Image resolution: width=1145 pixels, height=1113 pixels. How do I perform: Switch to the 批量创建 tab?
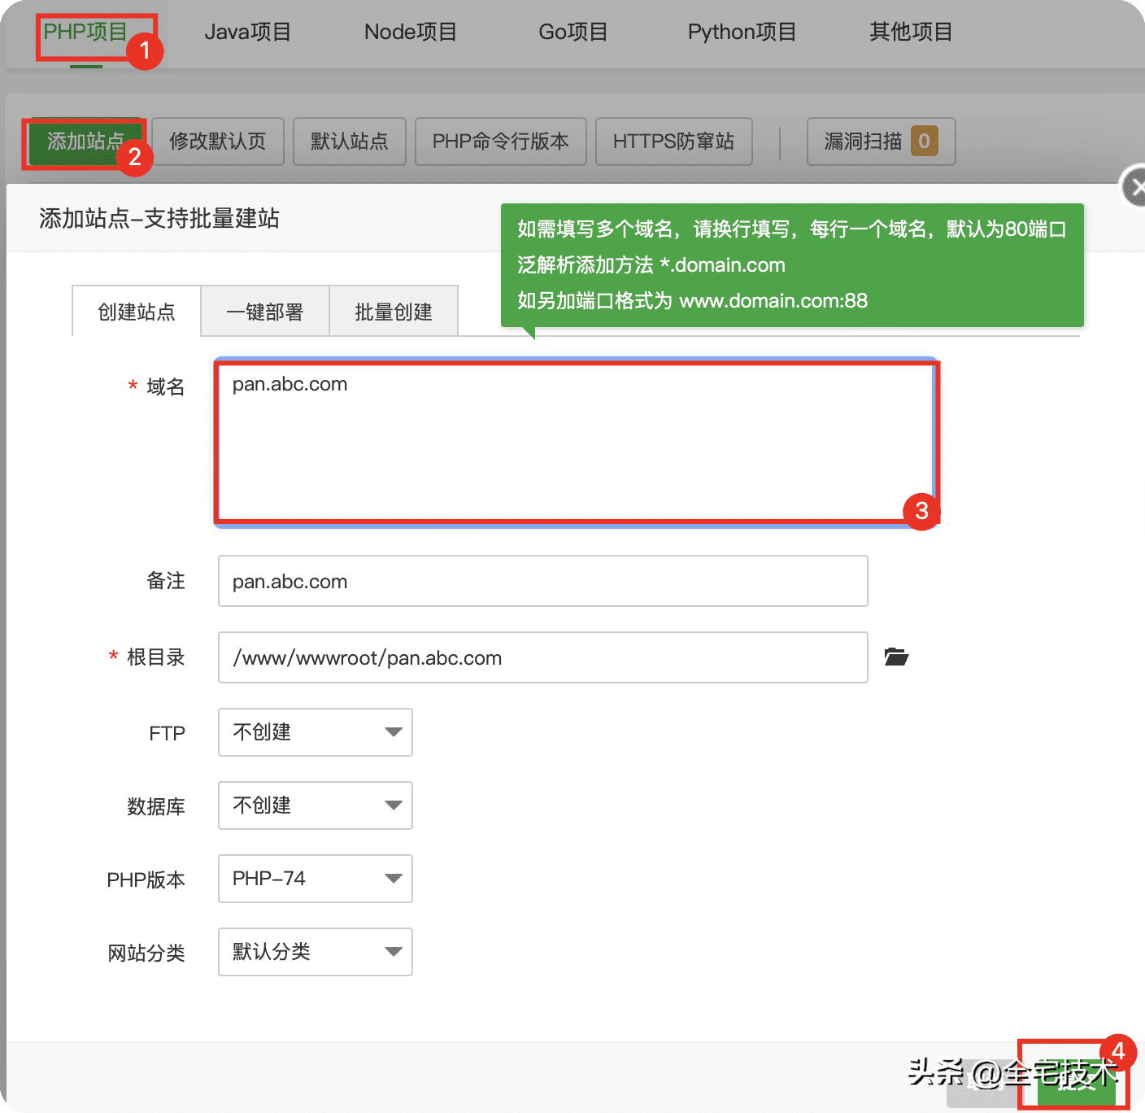(393, 311)
